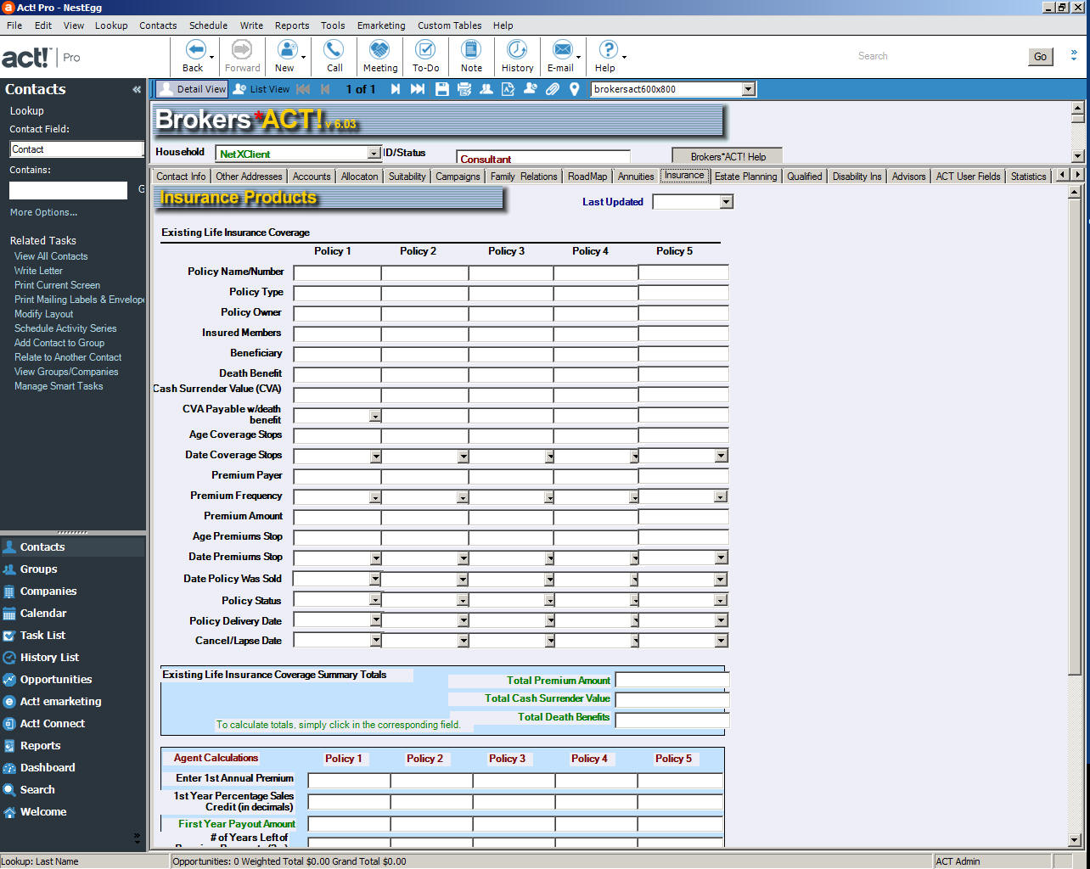The image size is (1090, 869).
Task: Click Schedule Activity Series link
Action: click(65, 328)
